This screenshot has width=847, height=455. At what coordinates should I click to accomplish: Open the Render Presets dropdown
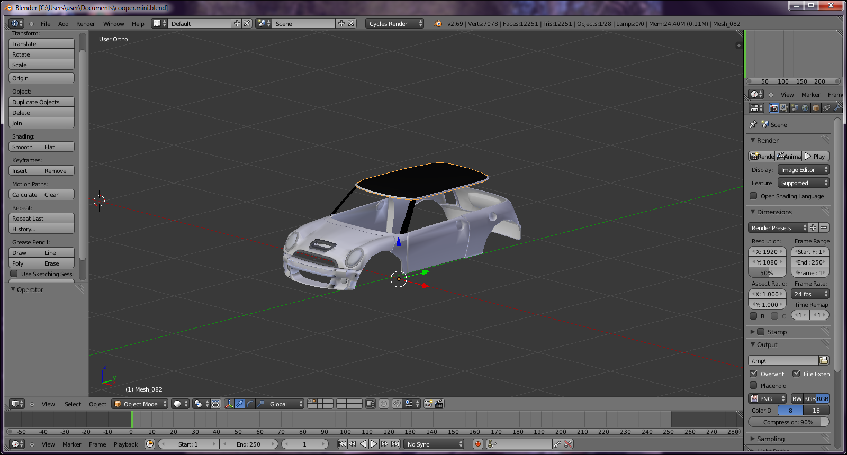[x=778, y=228]
